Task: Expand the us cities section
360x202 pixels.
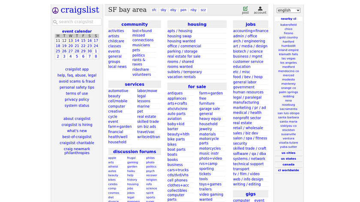Action: [288, 153]
